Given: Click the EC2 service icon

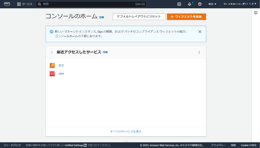Looking at the screenshot, I should 52,66.
